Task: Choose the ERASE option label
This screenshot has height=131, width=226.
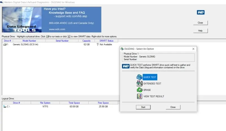Action: [147, 90]
